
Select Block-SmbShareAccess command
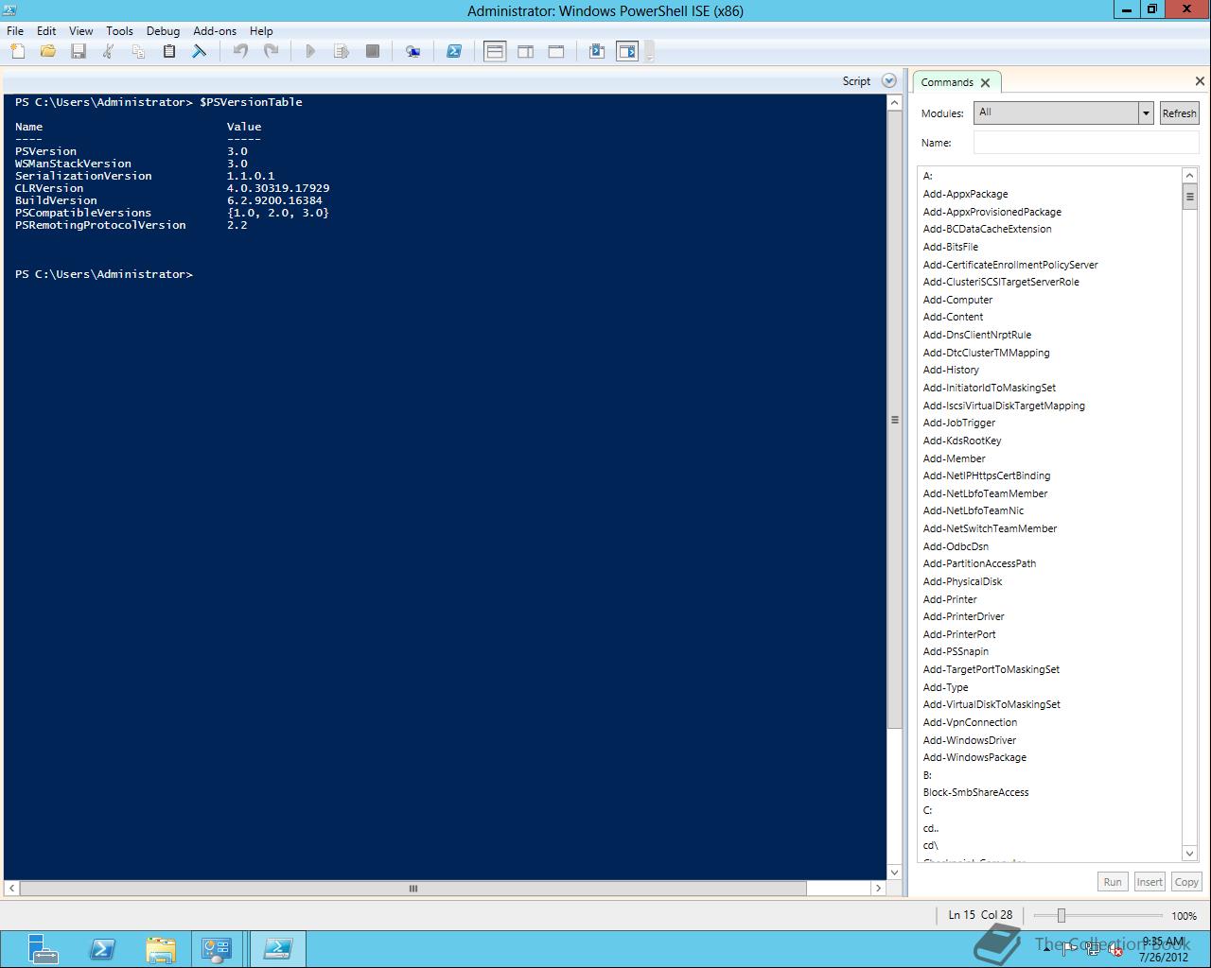click(975, 792)
